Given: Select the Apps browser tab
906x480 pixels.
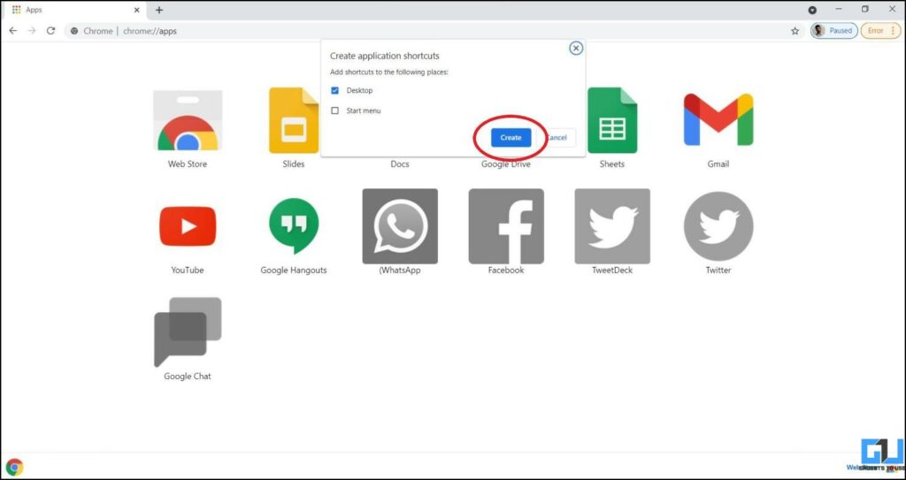Looking at the screenshot, I should 71,10.
